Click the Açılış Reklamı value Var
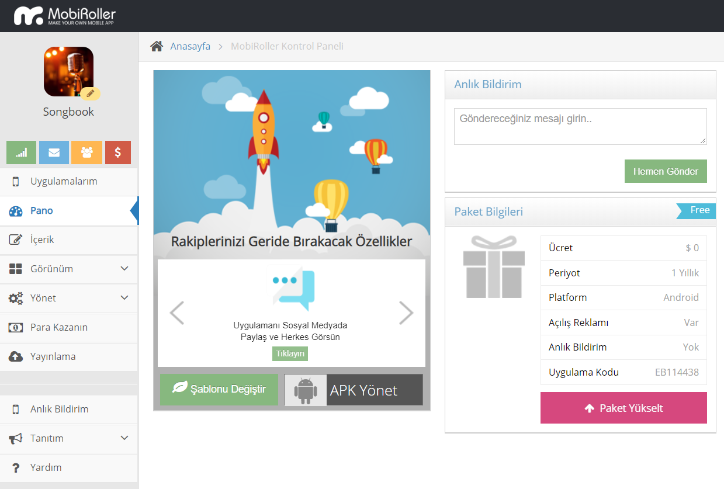 tap(691, 322)
